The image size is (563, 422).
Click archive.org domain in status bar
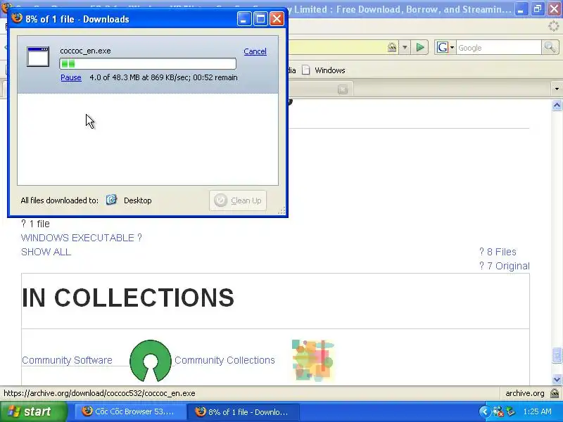point(524,393)
